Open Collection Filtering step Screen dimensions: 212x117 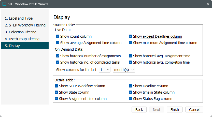(22, 32)
